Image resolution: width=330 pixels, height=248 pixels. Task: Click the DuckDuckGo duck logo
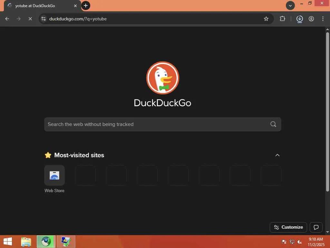coord(163,78)
